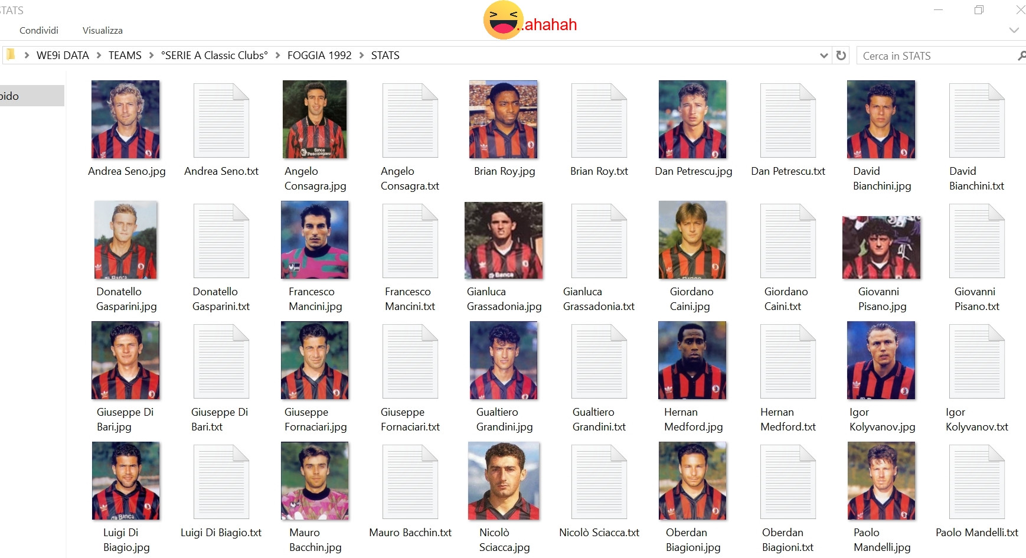Select the Francesco Mancini.jpg photo thumbnail
The width and height of the screenshot is (1026, 558).
coord(315,240)
